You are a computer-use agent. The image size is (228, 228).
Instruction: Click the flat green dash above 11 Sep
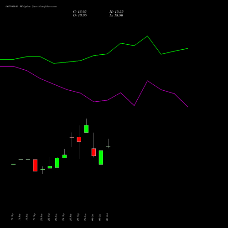coord(21,160)
